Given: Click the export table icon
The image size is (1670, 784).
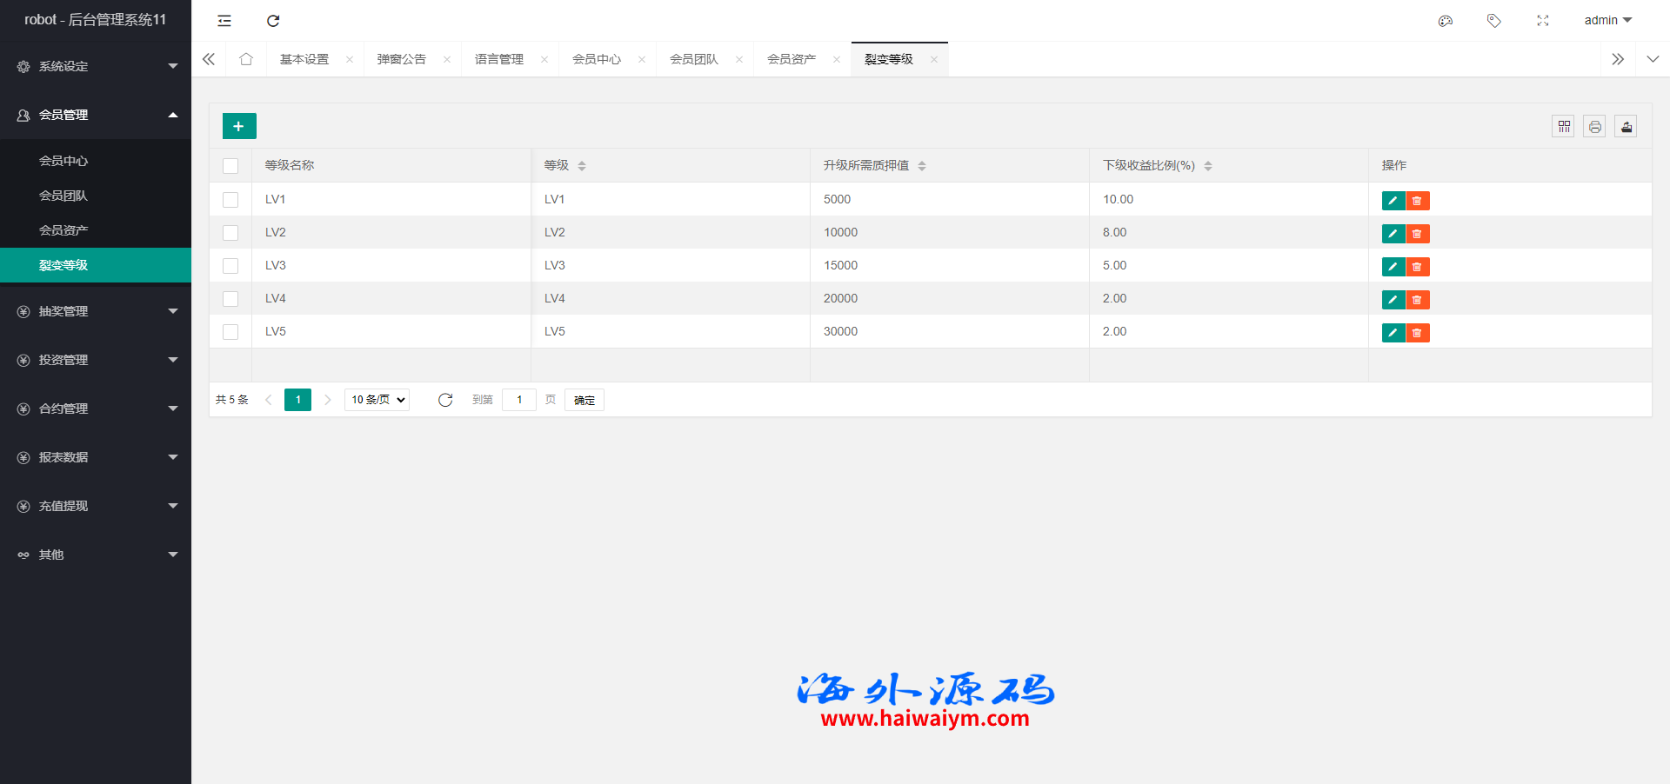Looking at the screenshot, I should tap(1626, 127).
